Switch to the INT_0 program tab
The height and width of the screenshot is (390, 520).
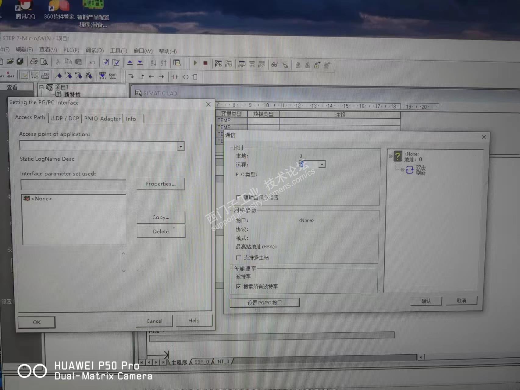[x=223, y=361]
